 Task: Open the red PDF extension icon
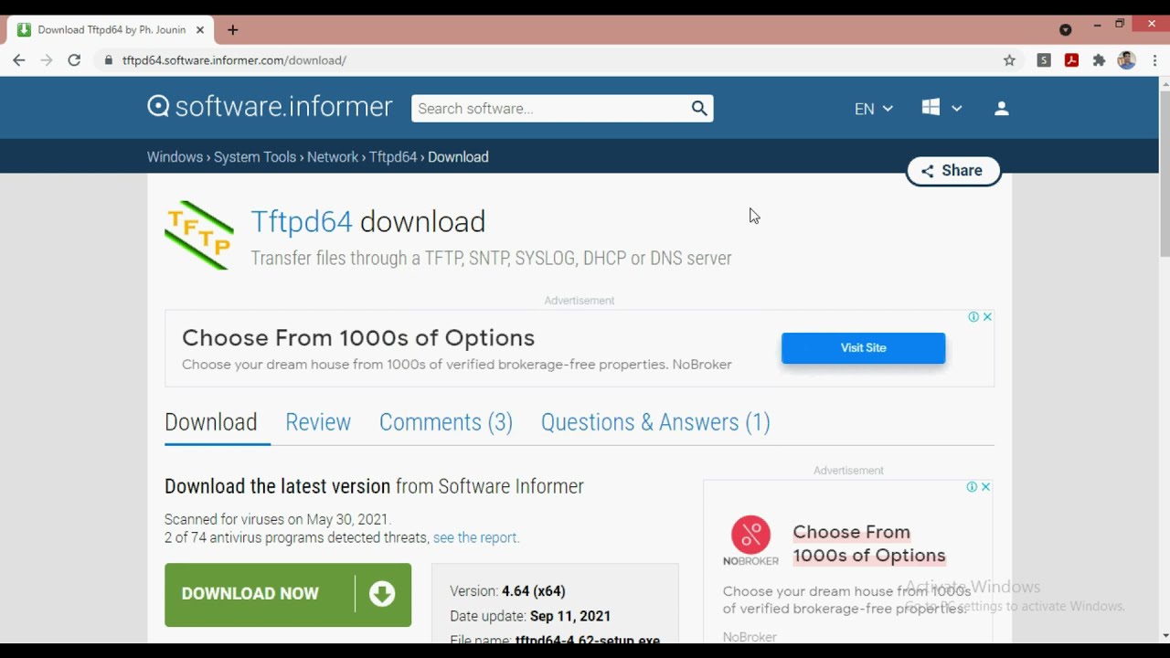pos(1071,60)
